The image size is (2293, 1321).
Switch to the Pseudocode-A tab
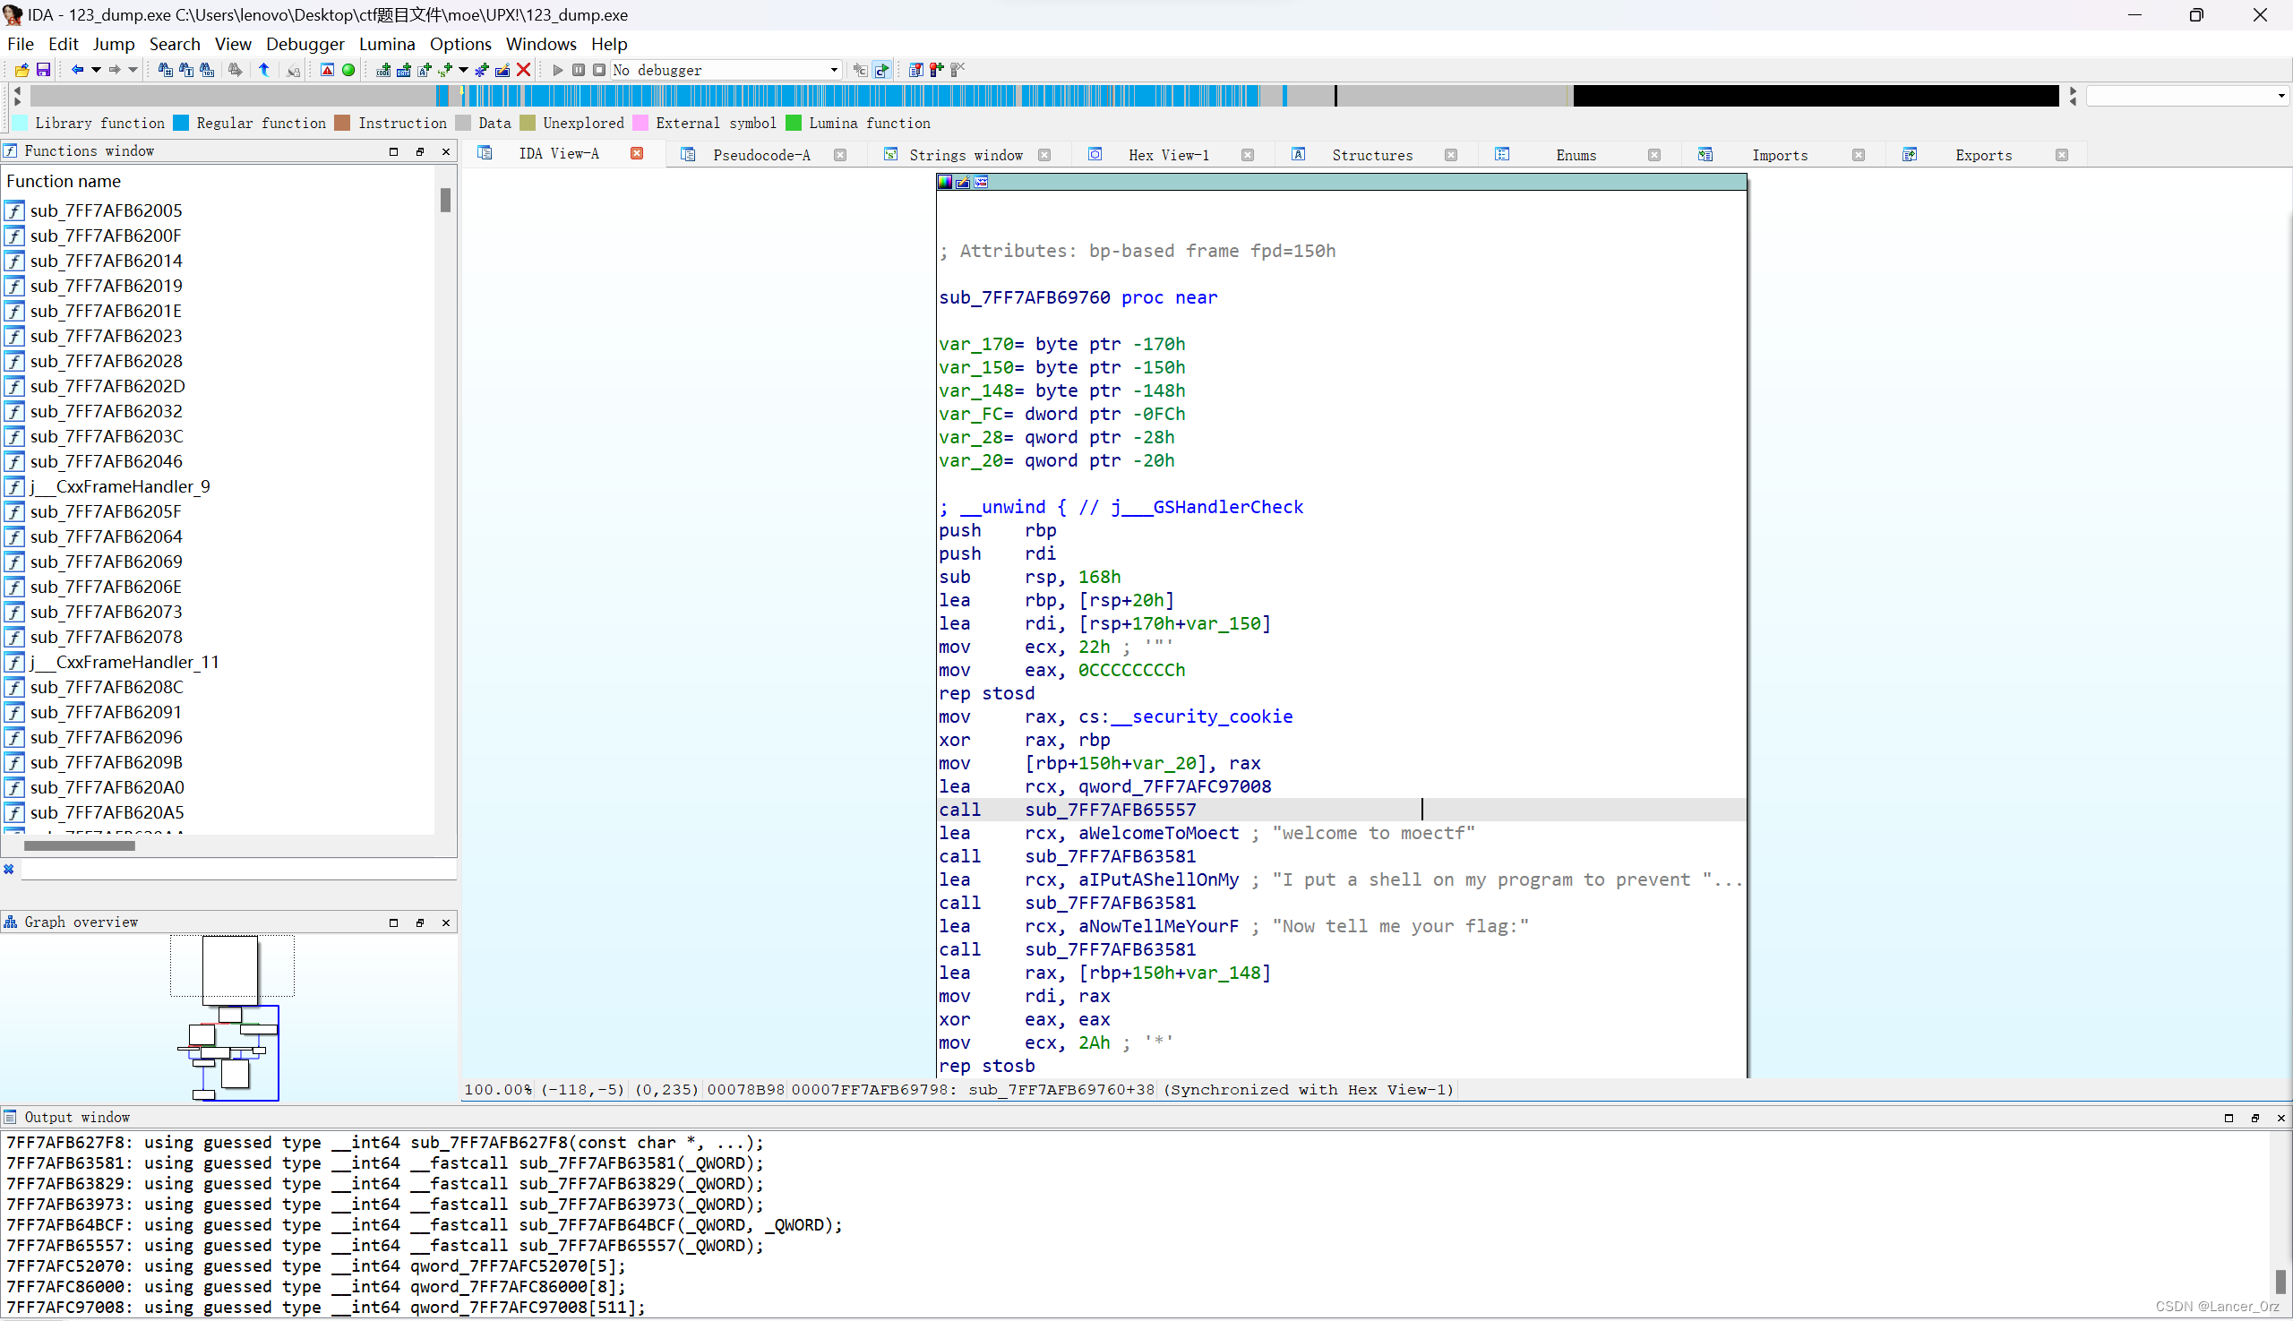760,155
